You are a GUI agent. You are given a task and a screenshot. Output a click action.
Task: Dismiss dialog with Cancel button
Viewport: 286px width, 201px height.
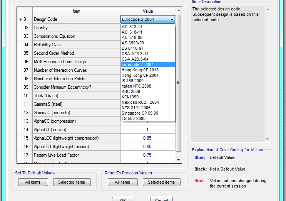click(x=162, y=199)
